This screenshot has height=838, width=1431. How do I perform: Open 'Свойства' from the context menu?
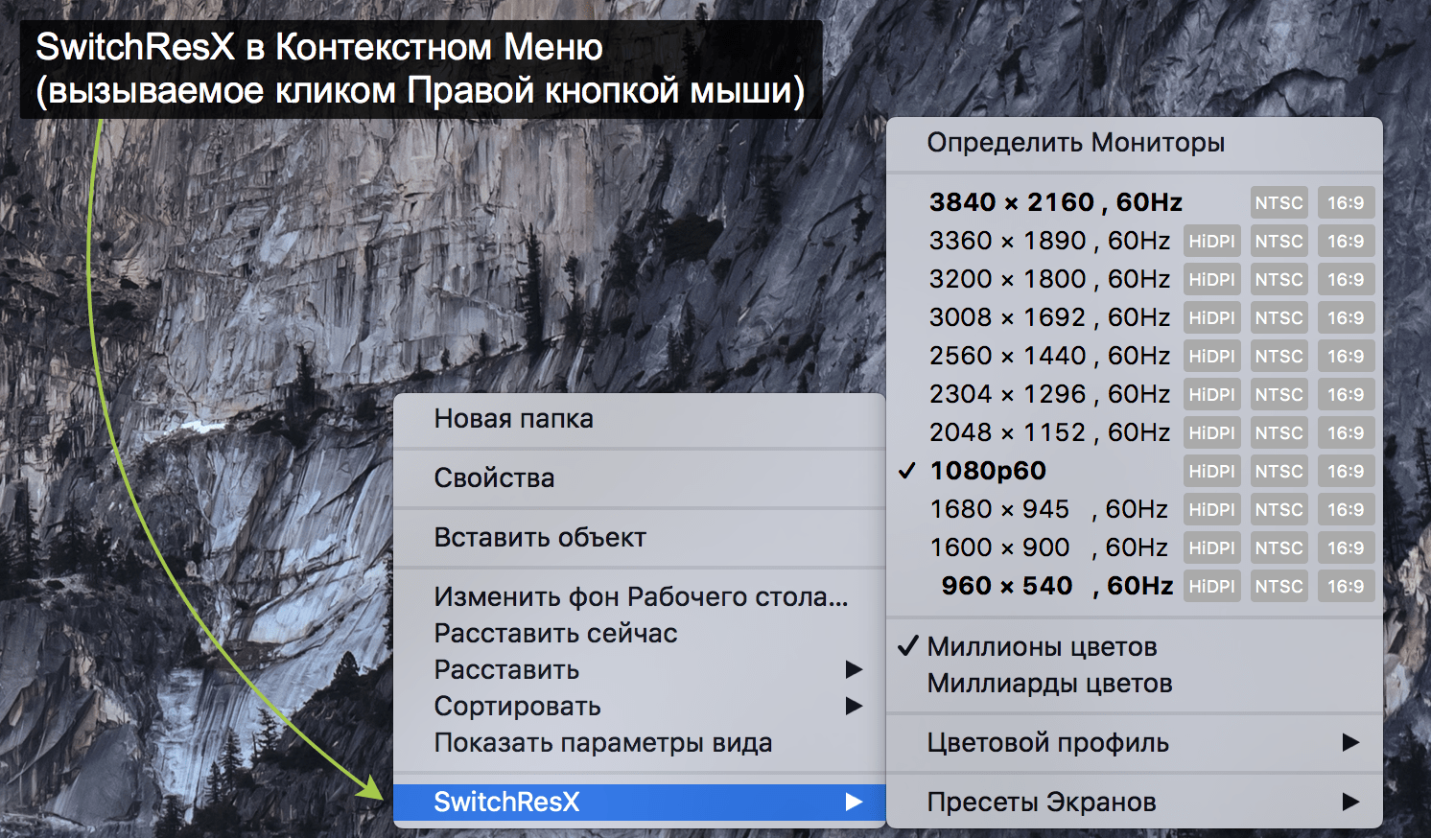click(639, 478)
